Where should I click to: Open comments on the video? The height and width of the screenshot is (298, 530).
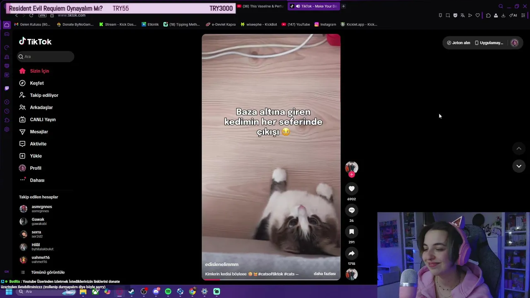352,210
